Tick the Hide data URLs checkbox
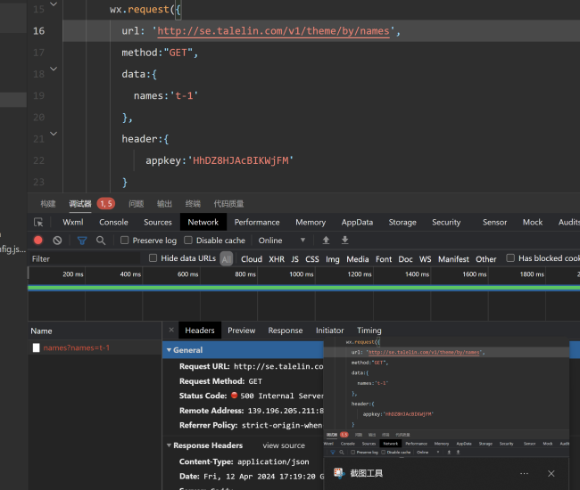The image size is (580, 490). coord(153,258)
